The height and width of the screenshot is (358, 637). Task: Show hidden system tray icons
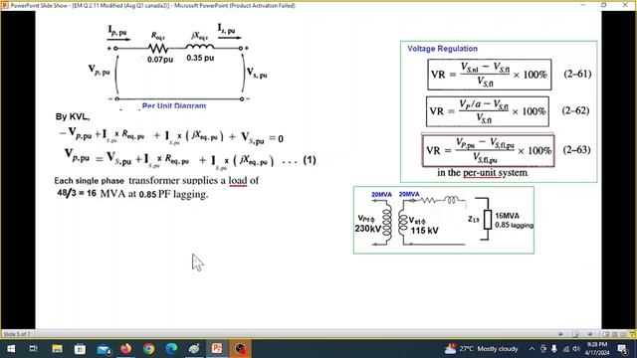pyautogui.click(x=531, y=349)
